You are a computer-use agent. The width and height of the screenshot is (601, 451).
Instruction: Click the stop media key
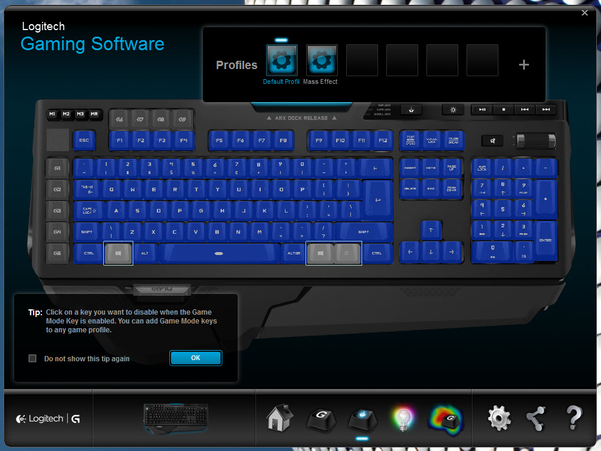(504, 110)
